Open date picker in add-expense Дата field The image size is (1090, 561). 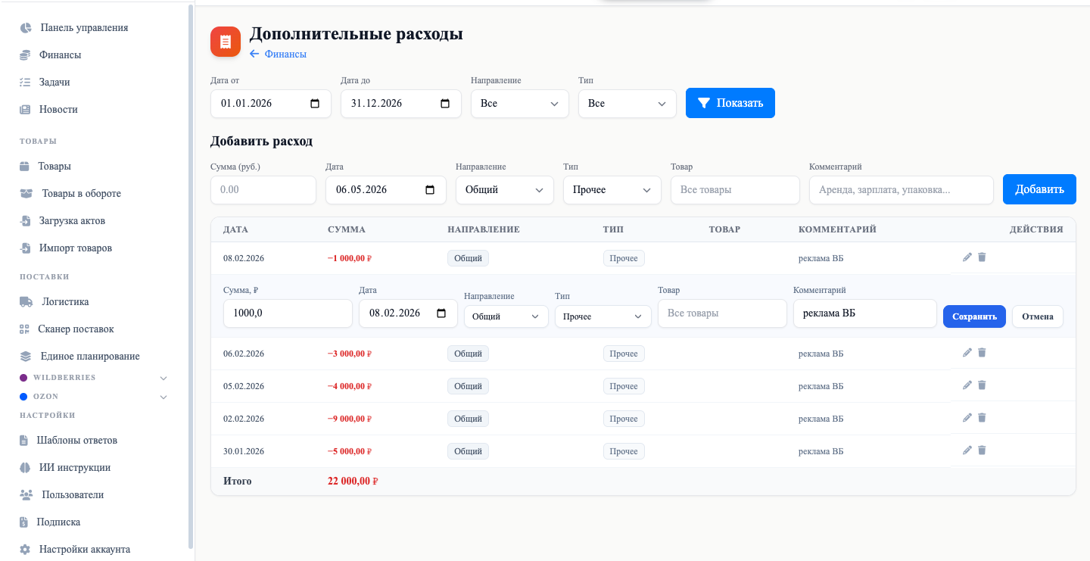430,190
